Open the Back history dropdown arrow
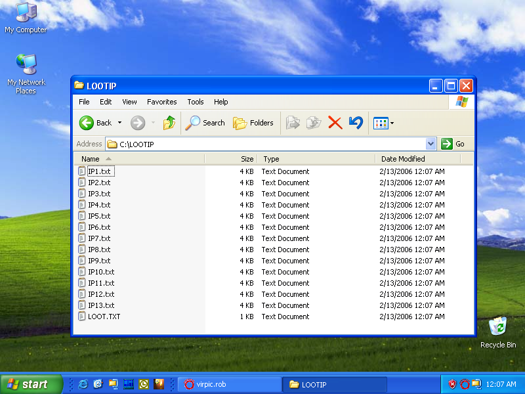The width and height of the screenshot is (525, 394). (x=119, y=123)
